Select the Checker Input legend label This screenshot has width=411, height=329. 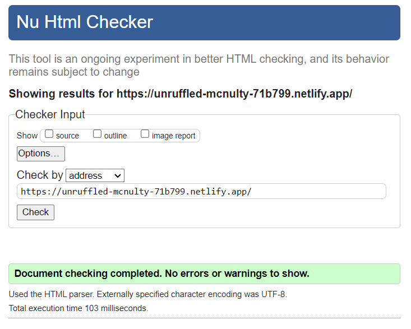(x=50, y=115)
